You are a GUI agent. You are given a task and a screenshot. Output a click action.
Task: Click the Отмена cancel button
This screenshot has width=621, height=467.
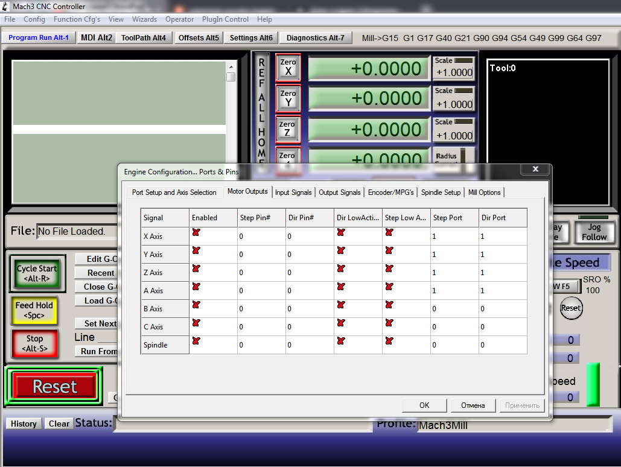[x=473, y=405]
